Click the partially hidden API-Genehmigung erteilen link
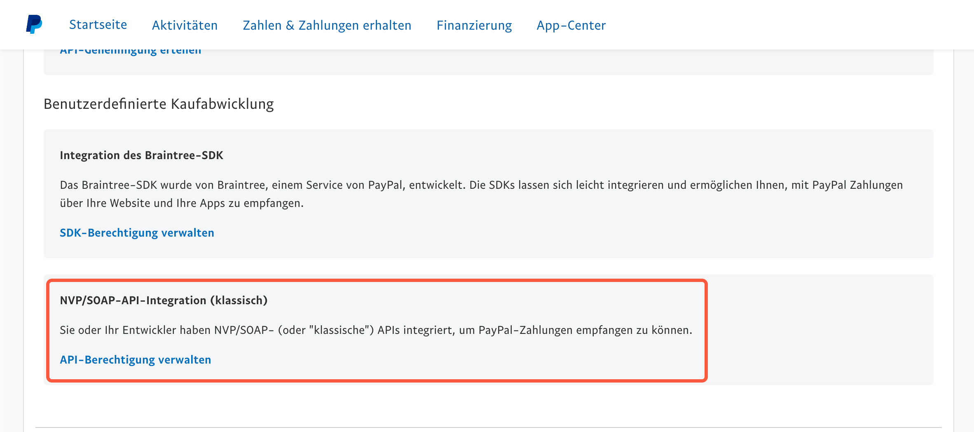 click(x=130, y=52)
